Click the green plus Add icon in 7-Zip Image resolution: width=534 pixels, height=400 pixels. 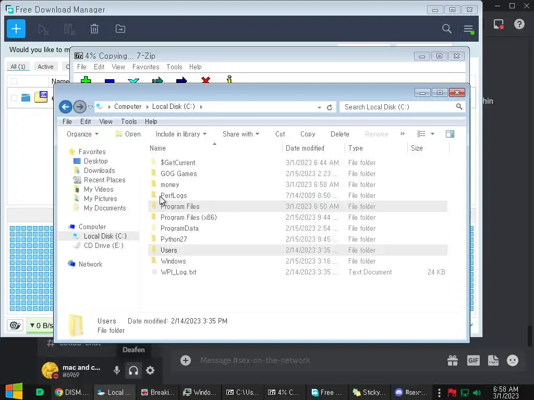coord(86,80)
